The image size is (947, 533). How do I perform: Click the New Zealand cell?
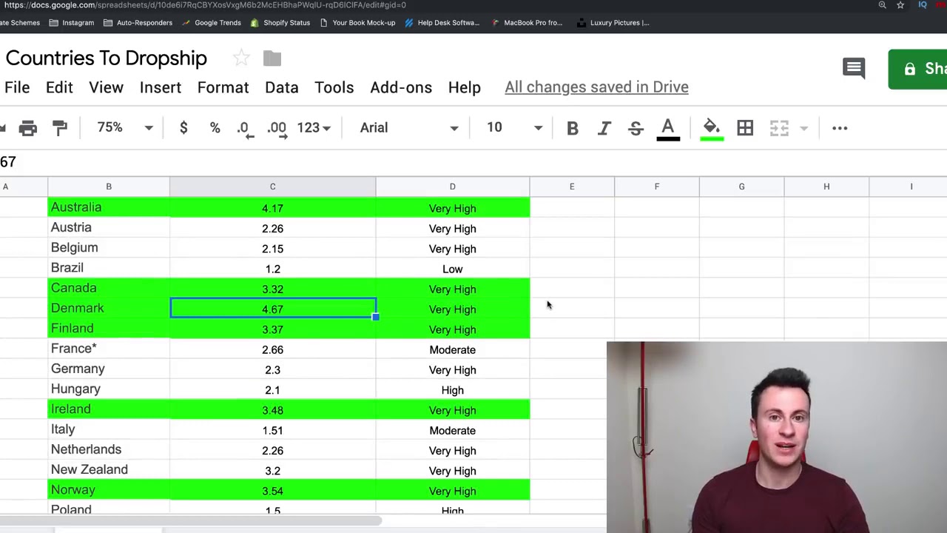(109, 469)
